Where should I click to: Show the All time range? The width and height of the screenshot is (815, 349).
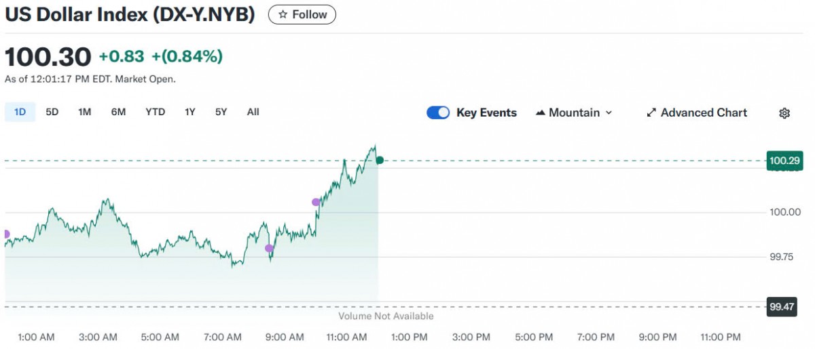[253, 112]
